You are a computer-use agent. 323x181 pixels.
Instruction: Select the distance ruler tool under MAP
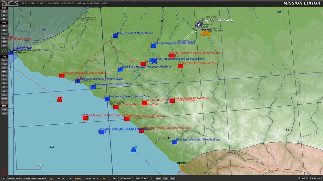pyautogui.click(x=4, y=113)
